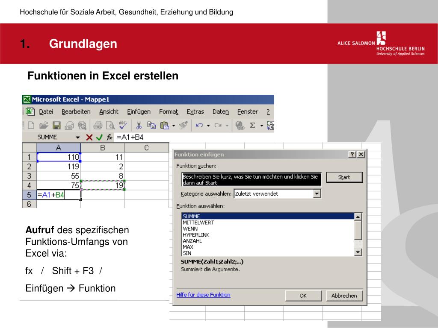Cancel formula entry with red X

click(x=89, y=137)
